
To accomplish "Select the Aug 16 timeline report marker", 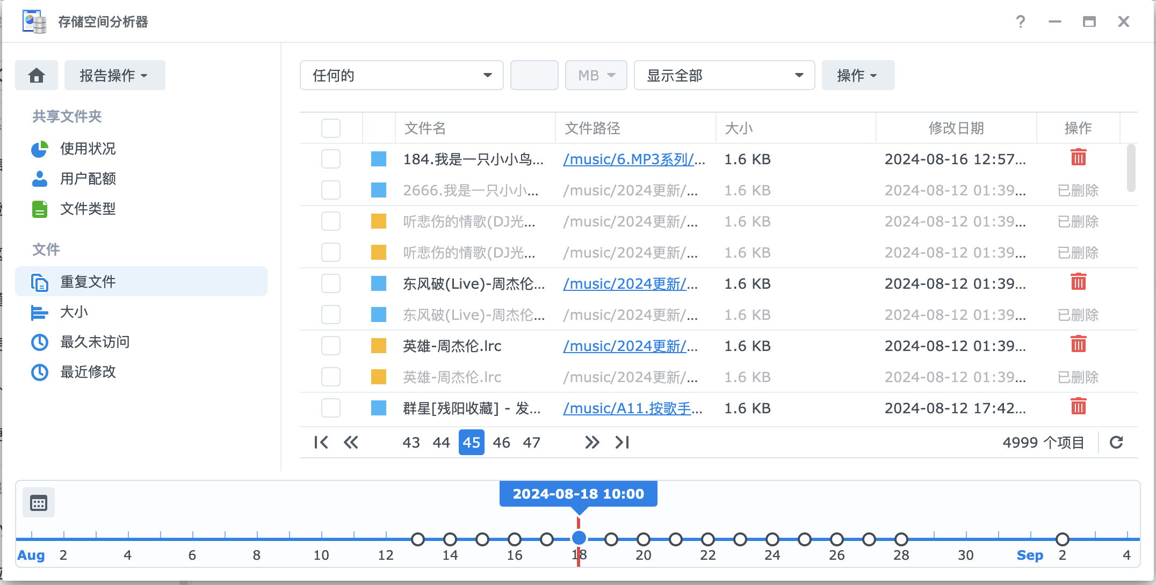I will [515, 539].
